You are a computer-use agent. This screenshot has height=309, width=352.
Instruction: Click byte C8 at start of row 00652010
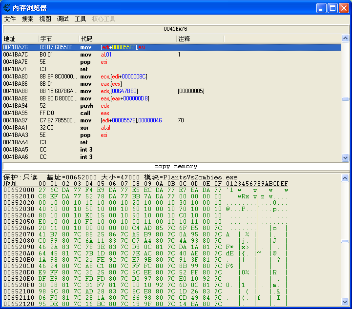click(42, 196)
